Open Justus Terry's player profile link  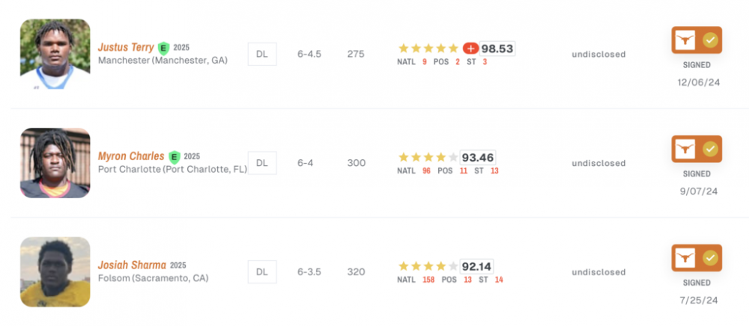point(126,48)
